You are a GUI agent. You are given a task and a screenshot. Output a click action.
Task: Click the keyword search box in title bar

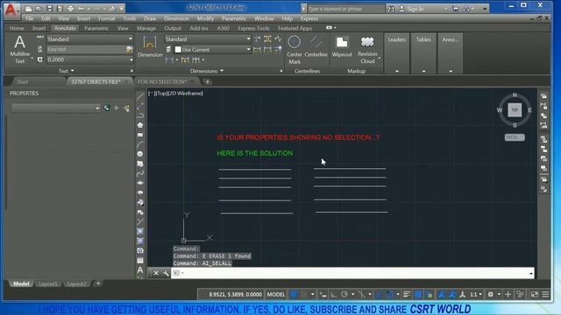point(345,9)
